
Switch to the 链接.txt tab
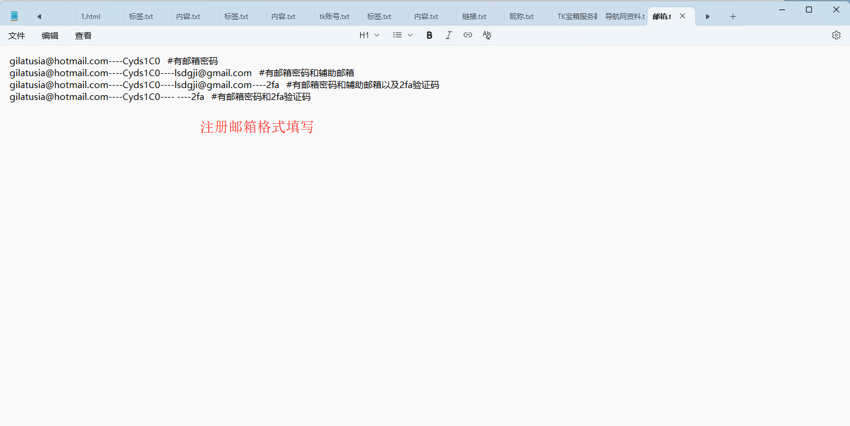(x=474, y=17)
